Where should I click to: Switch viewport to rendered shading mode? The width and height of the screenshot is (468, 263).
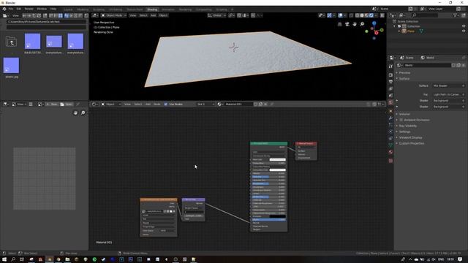[371, 15]
